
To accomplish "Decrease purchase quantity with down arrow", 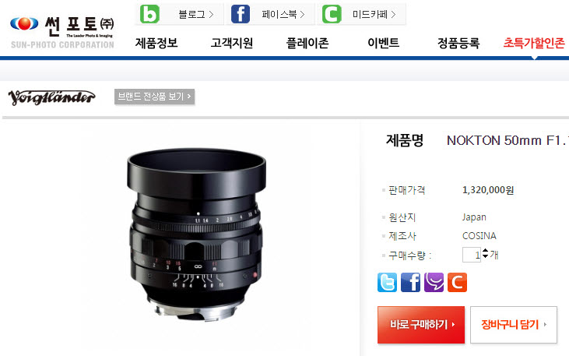I will [485, 256].
